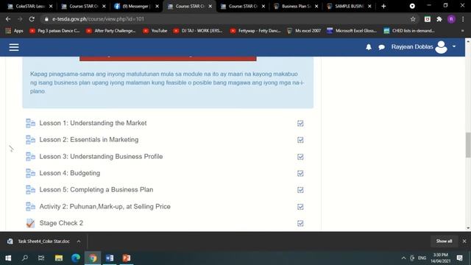Open the Windows action center notifications

point(459,258)
